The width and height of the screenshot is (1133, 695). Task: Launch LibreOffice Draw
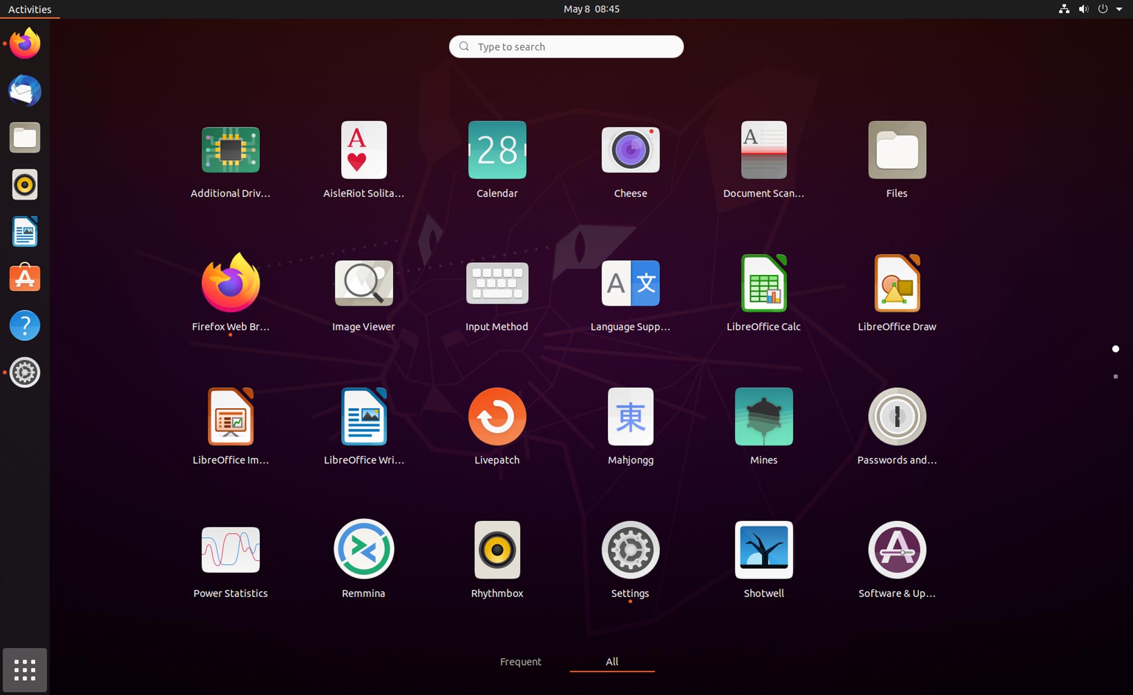(897, 284)
